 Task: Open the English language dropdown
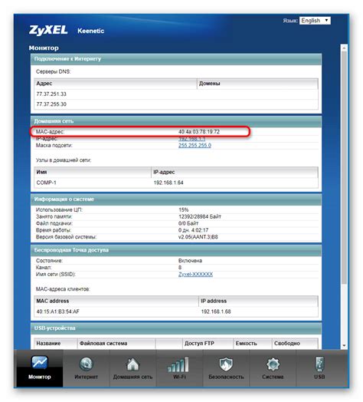pos(315,21)
